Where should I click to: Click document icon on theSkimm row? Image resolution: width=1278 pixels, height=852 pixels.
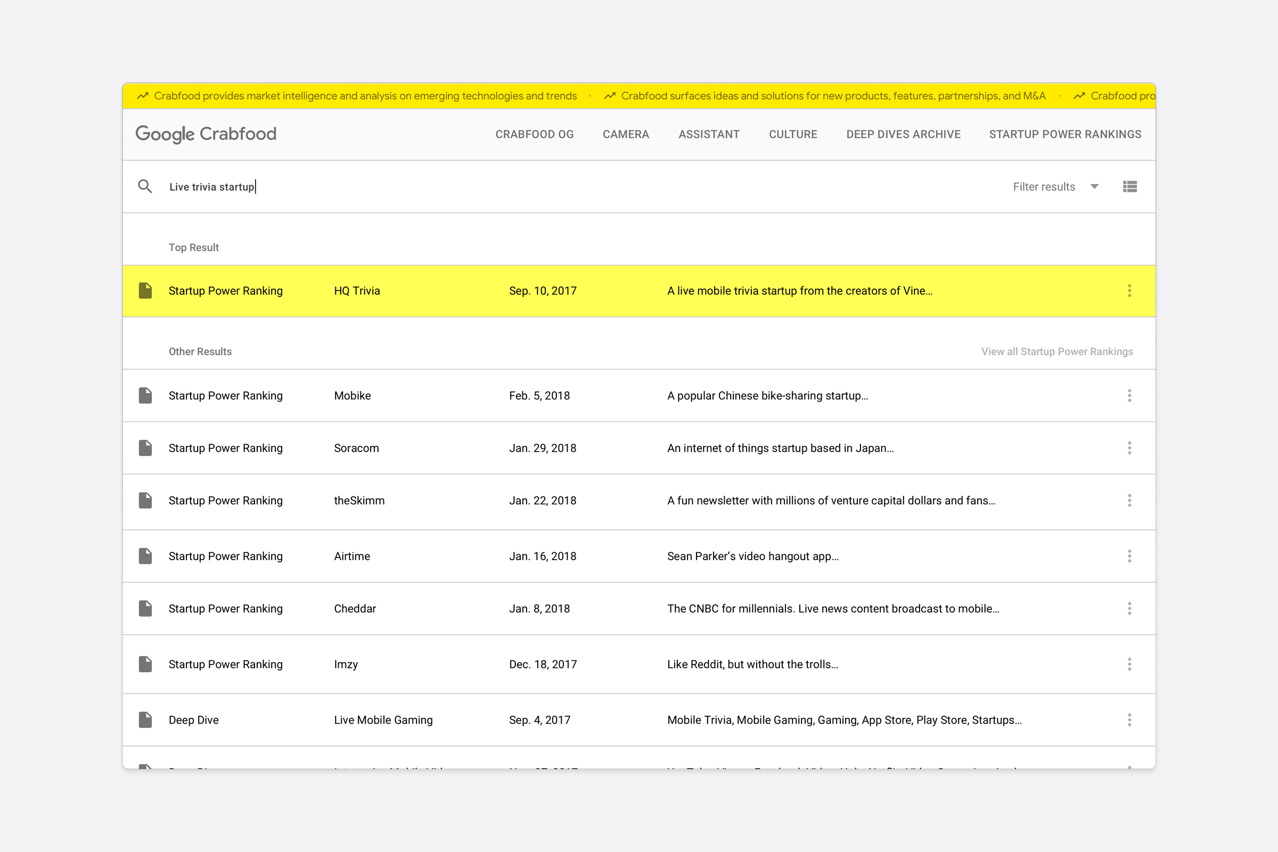pos(145,501)
